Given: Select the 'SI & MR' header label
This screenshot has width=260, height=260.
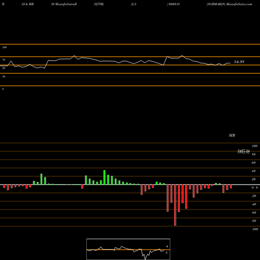Looking at the screenshot, I should click(28, 4).
